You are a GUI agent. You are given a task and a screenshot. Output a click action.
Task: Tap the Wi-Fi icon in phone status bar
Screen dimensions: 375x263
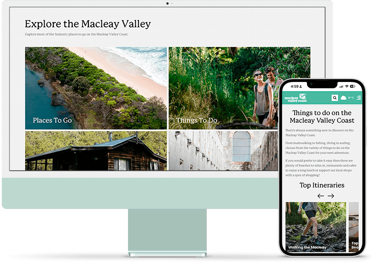click(x=347, y=86)
